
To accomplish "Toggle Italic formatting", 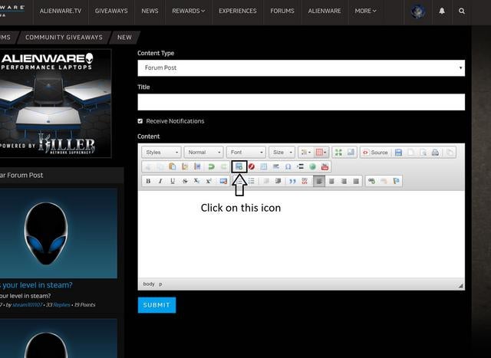I will (160, 181).
